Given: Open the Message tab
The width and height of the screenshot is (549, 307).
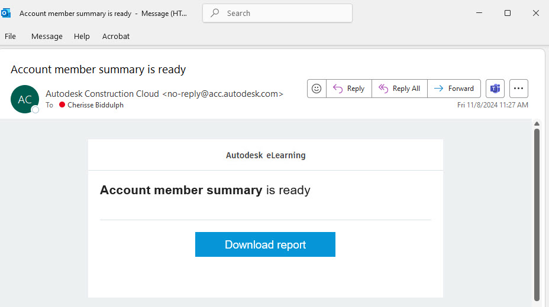Looking at the screenshot, I should coord(47,37).
